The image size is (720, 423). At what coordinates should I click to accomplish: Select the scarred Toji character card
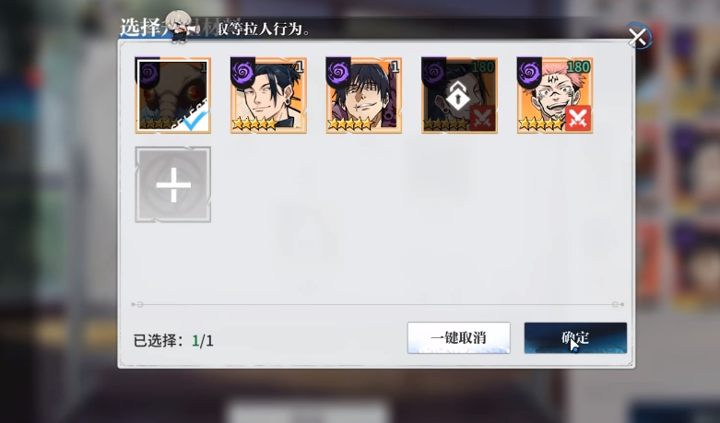(x=364, y=96)
